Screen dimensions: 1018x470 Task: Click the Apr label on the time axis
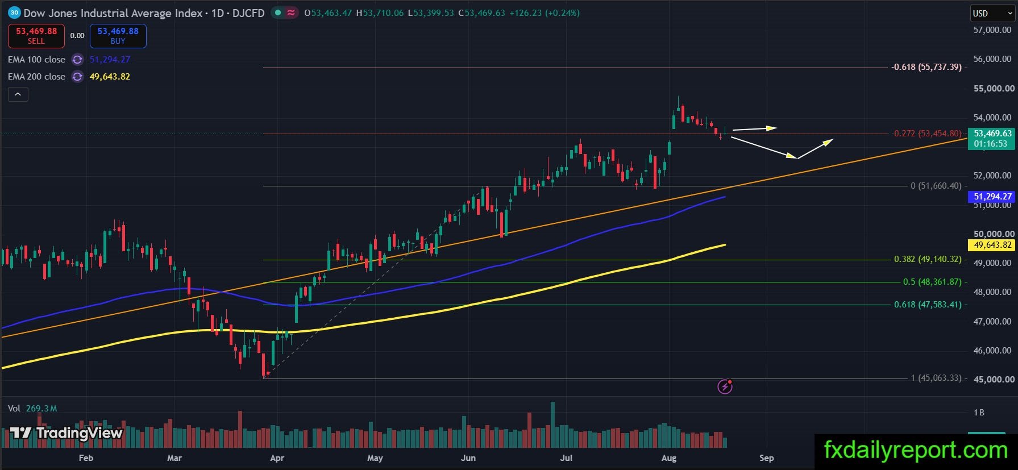(x=277, y=458)
